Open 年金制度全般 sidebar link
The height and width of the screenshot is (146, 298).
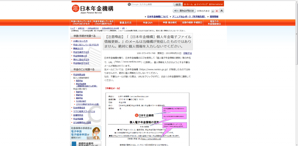click(79, 75)
